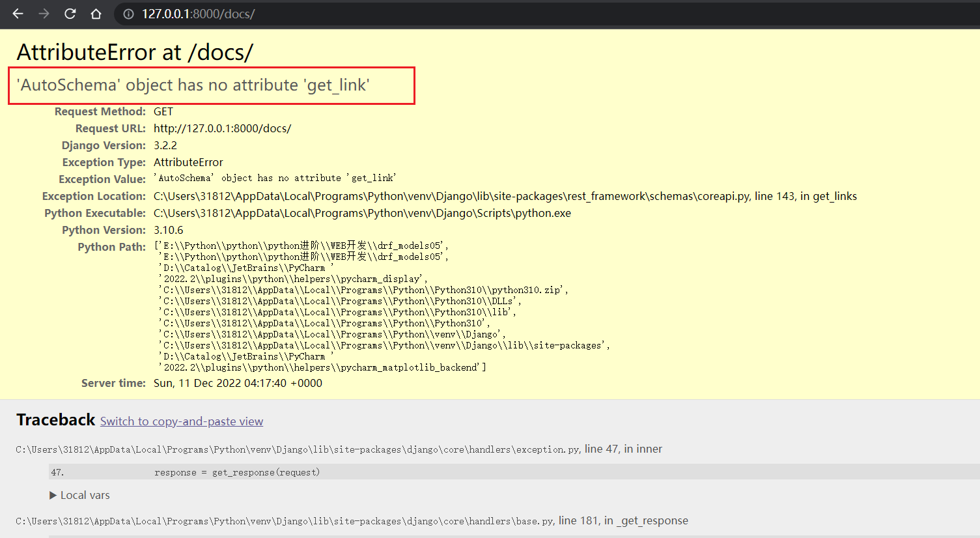
Task: Expand Local vars under exception.py frame
Action: point(79,495)
